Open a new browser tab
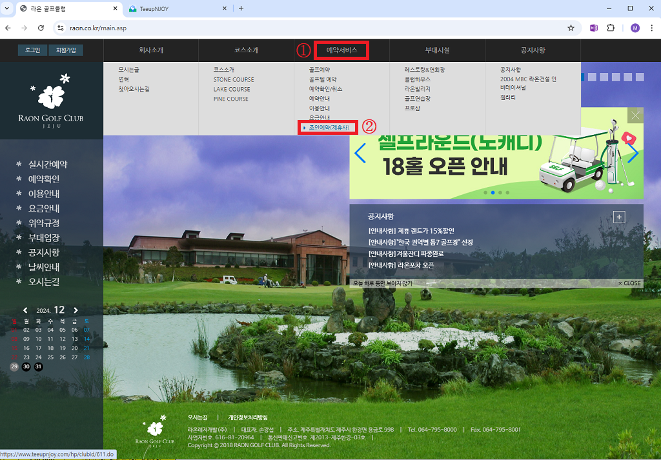This screenshot has height=460, width=661. click(241, 8)
